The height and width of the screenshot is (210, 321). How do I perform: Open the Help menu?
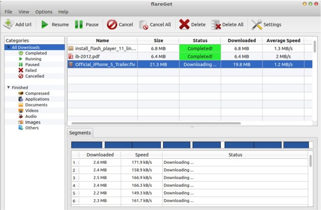(x=63, y=12)
